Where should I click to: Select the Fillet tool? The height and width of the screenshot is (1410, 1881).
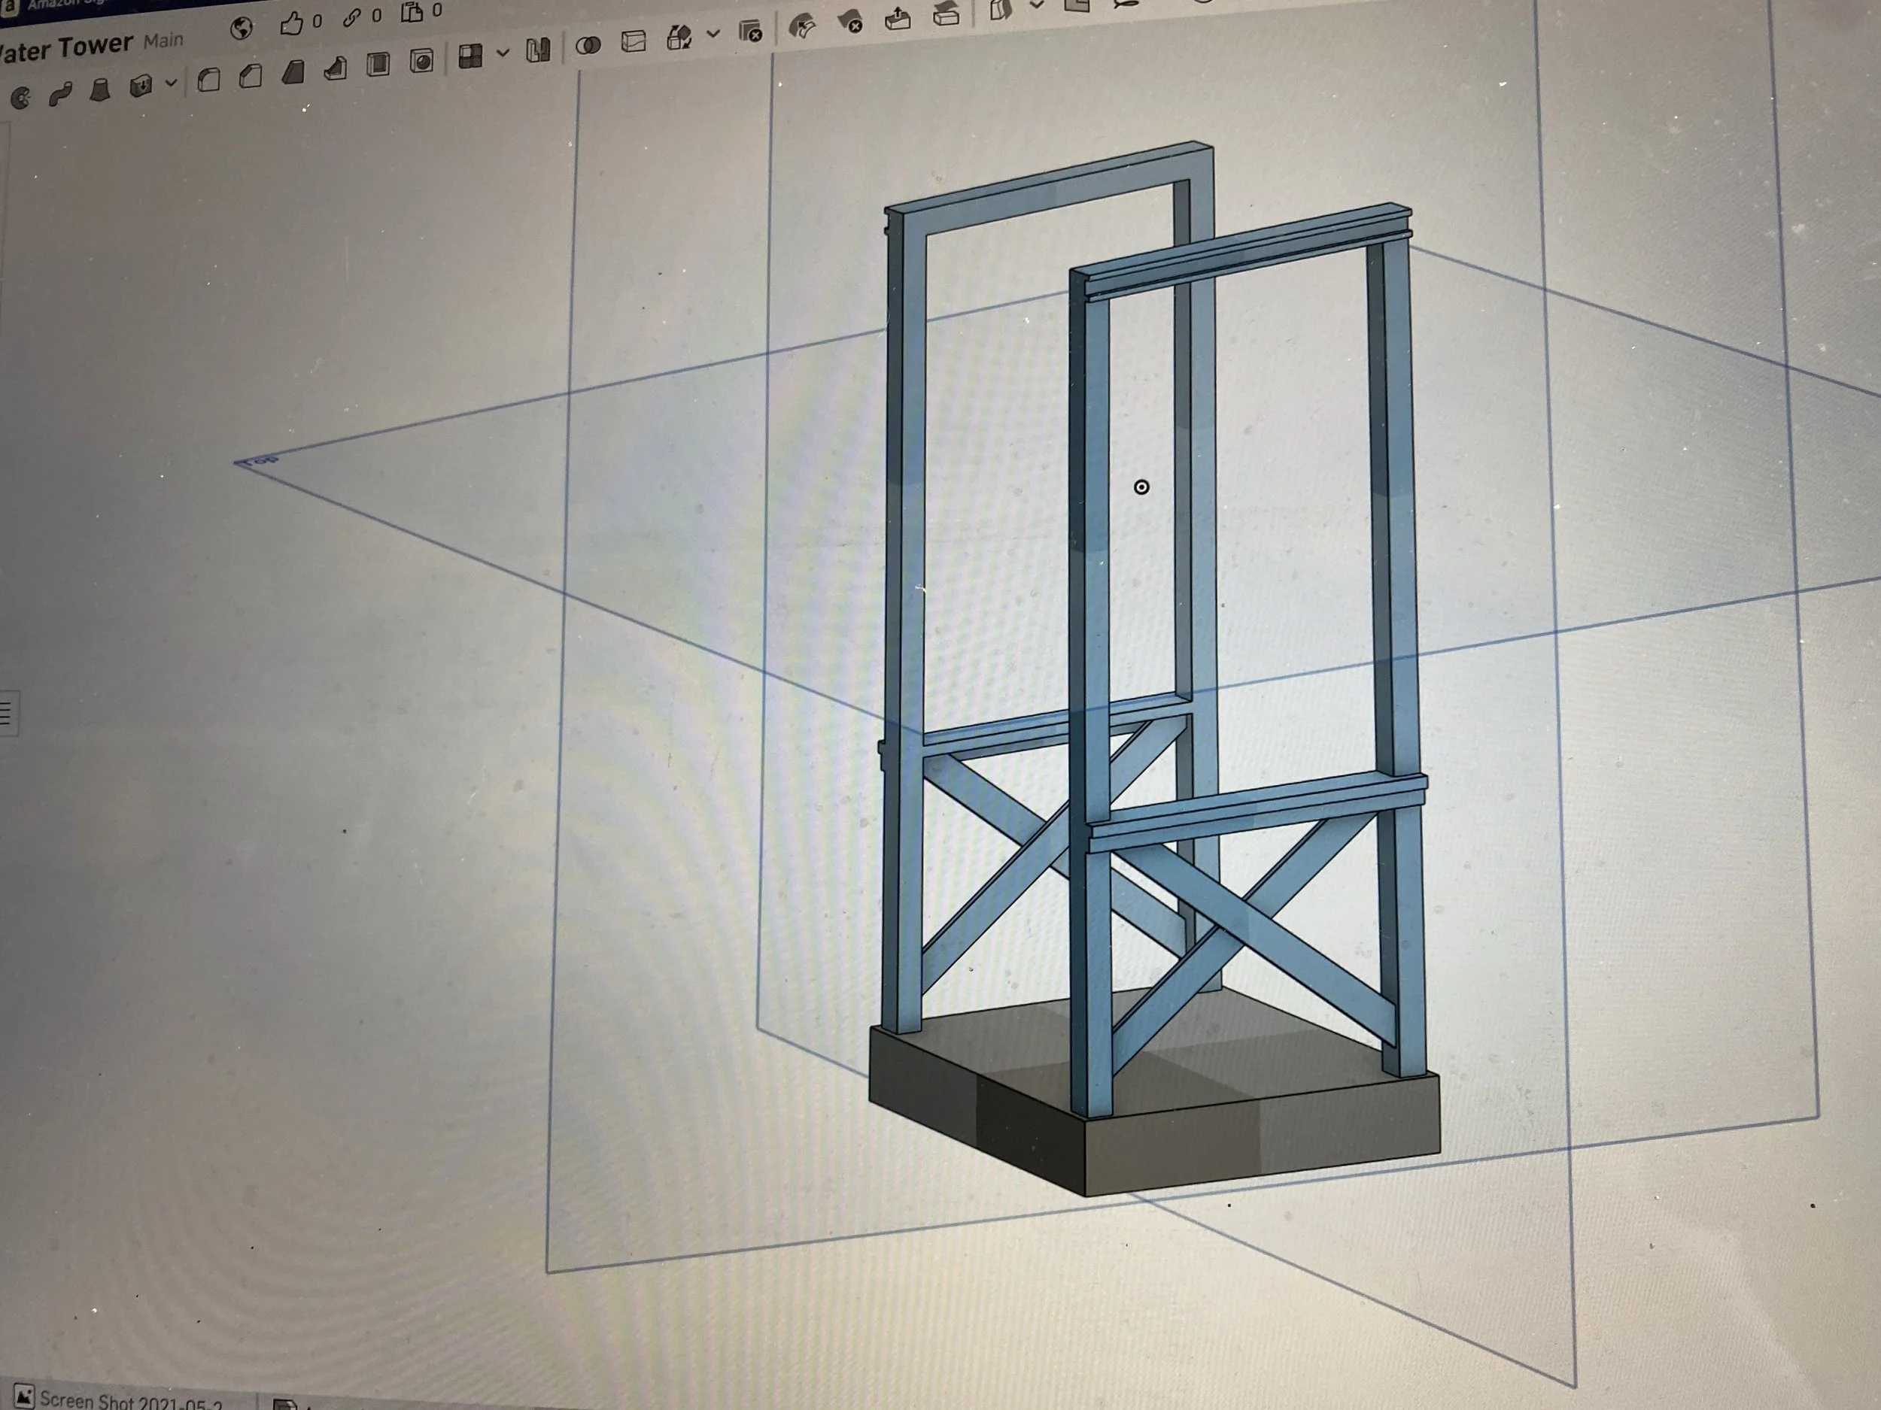tap(208, 80)
